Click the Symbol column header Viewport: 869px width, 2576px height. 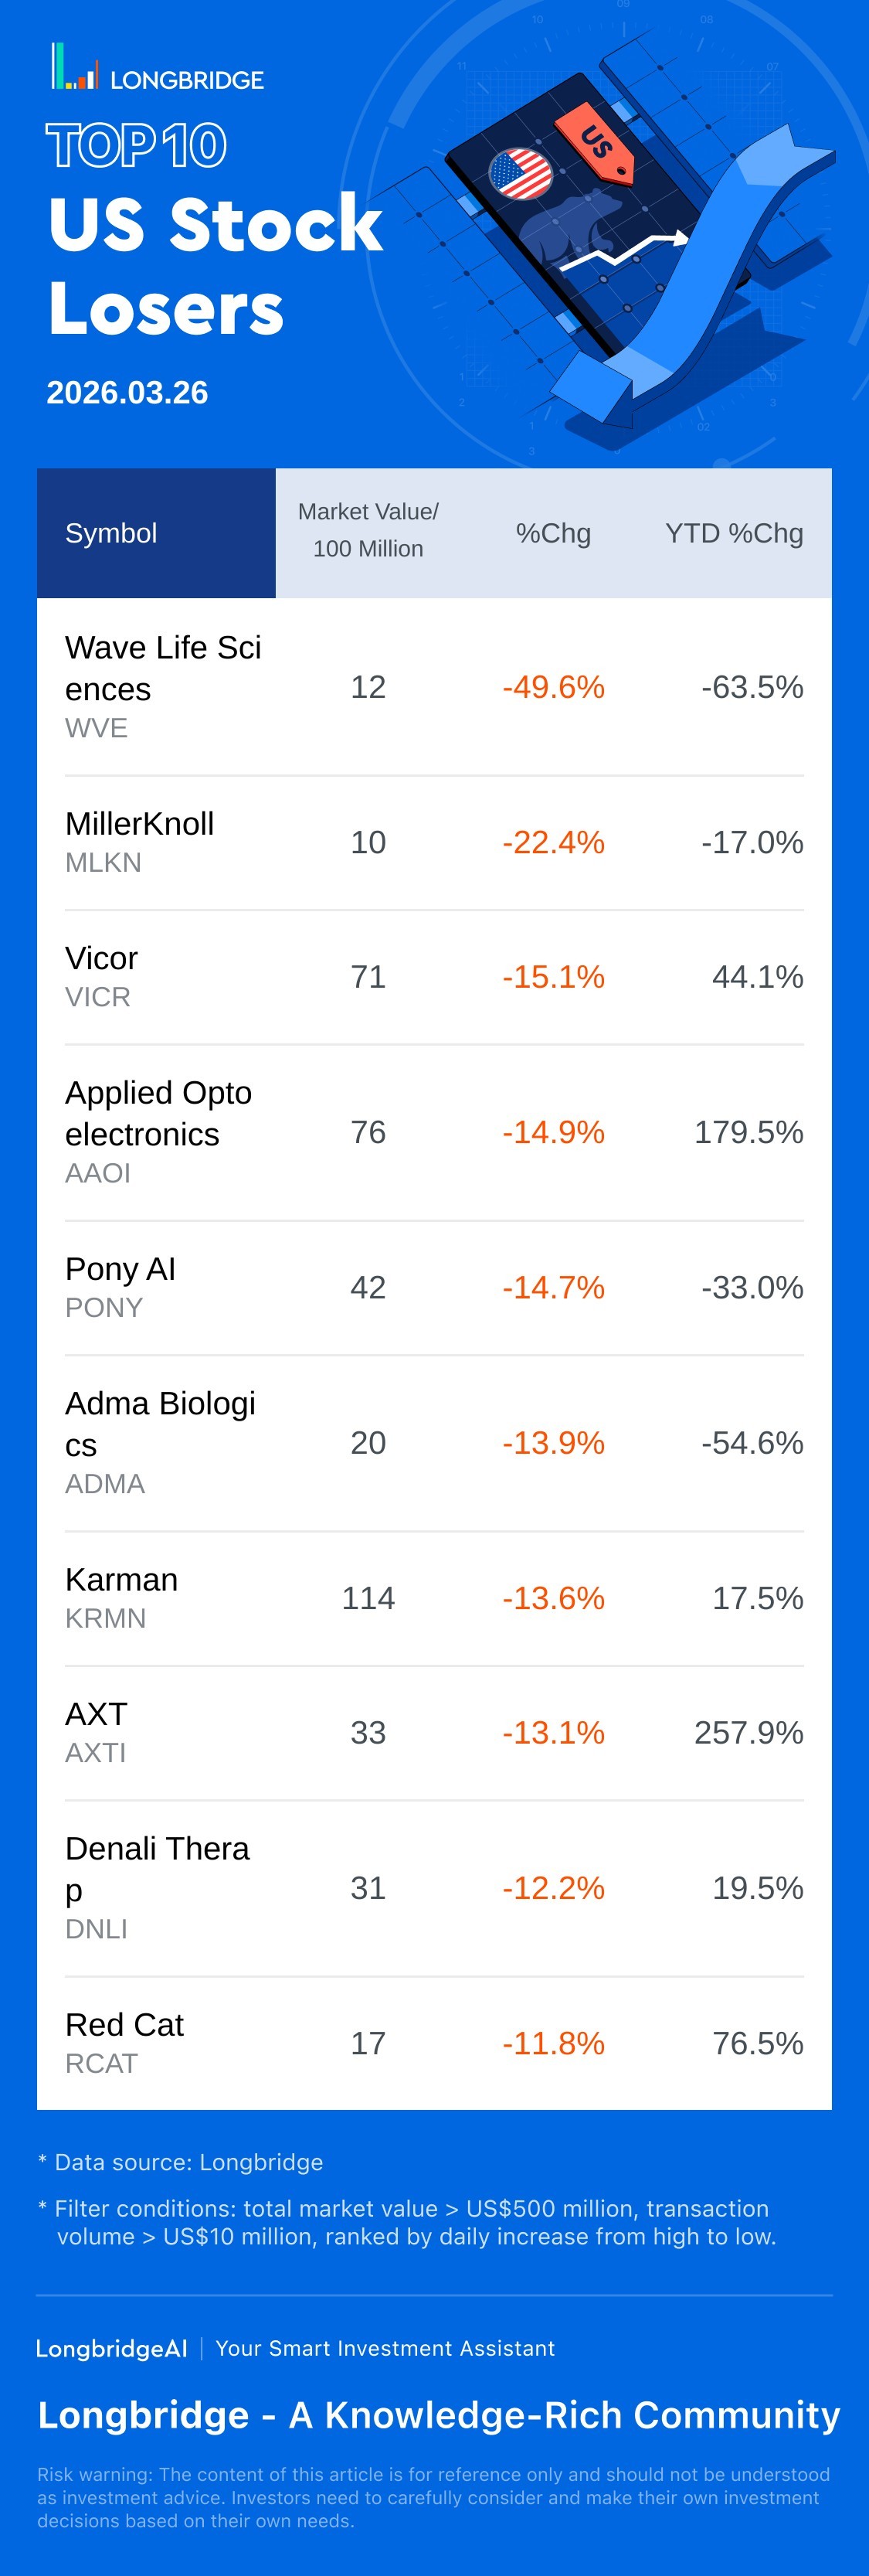click(111, 533)
